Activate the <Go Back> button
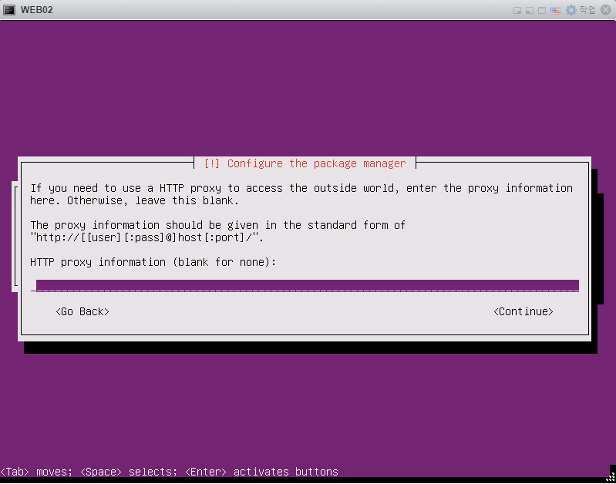 (82, 311)
